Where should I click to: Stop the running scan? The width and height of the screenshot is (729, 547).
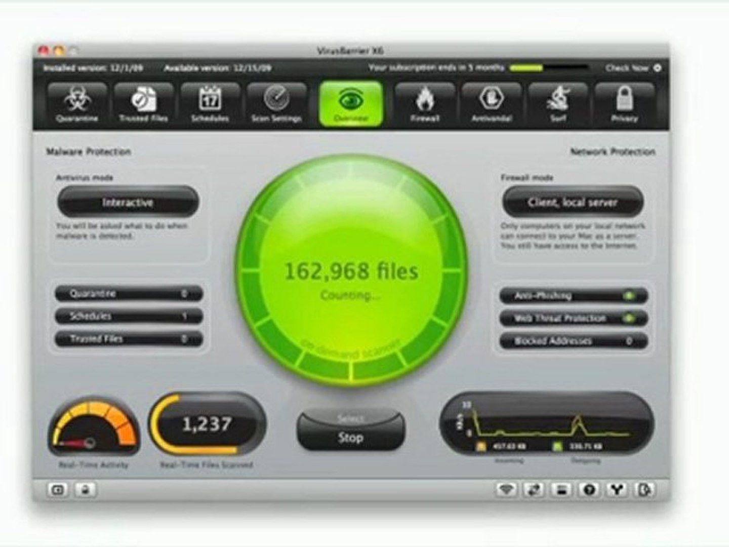351,438
